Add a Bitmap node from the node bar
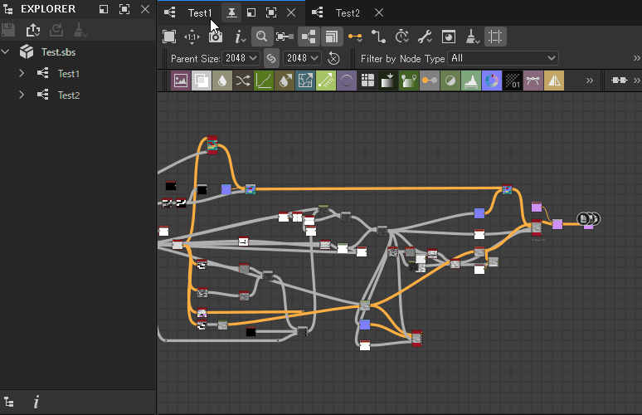This screenshot has width=642, height=415. (180, 81)
